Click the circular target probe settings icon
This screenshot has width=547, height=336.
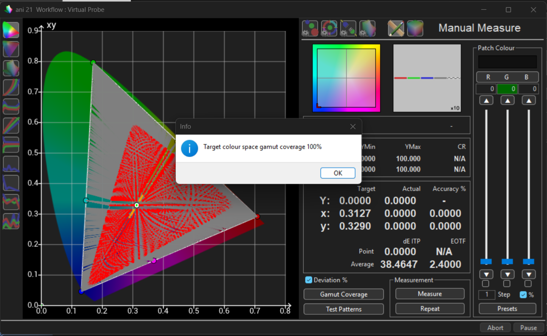[329, 28]
